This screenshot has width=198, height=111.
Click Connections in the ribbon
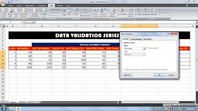coord(54,10)
